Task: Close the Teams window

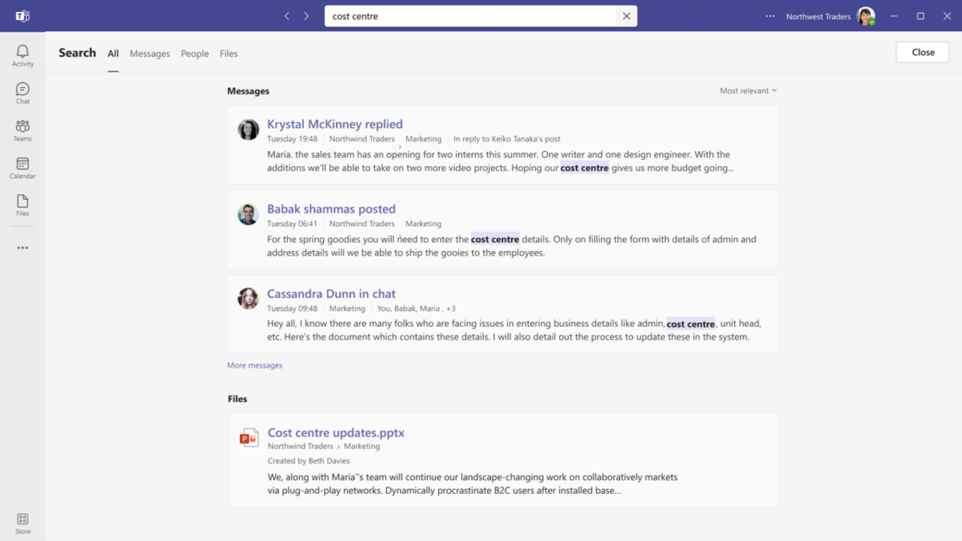Action: (x=947, y=16)
